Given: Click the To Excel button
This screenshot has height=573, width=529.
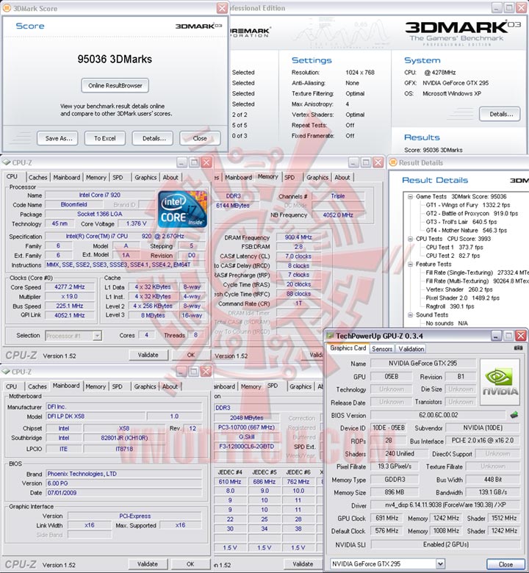Looking at the screenshot, I should point(105,138).
